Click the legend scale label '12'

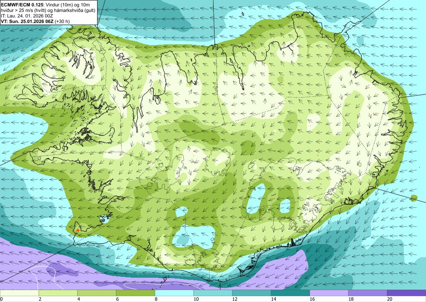(x=234, y=299)
